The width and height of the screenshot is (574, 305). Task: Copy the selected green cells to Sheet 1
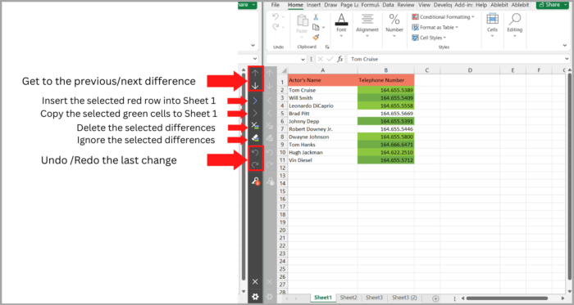pos(255,113)
